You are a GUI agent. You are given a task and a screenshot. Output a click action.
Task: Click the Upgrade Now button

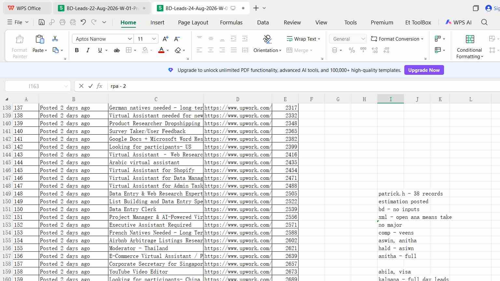(424, 70)
